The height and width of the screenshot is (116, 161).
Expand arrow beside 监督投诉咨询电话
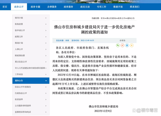pyautogui.click(x=46, y=112)
